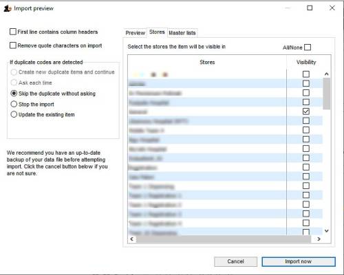This screenshot has width=344, height=275.
Task: Select Skip the duplicate without asking
Action: coord(14,93)
